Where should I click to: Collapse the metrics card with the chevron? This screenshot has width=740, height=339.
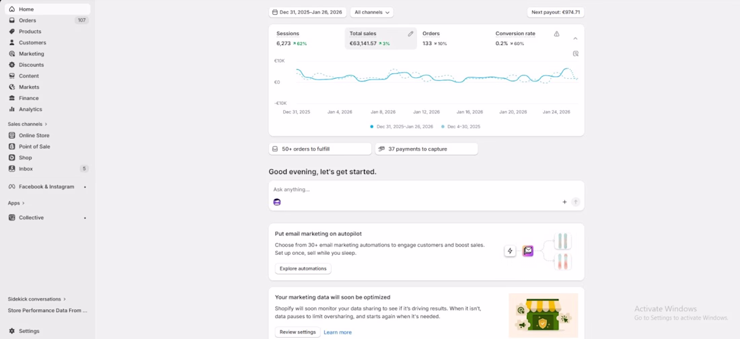point(575,38)
